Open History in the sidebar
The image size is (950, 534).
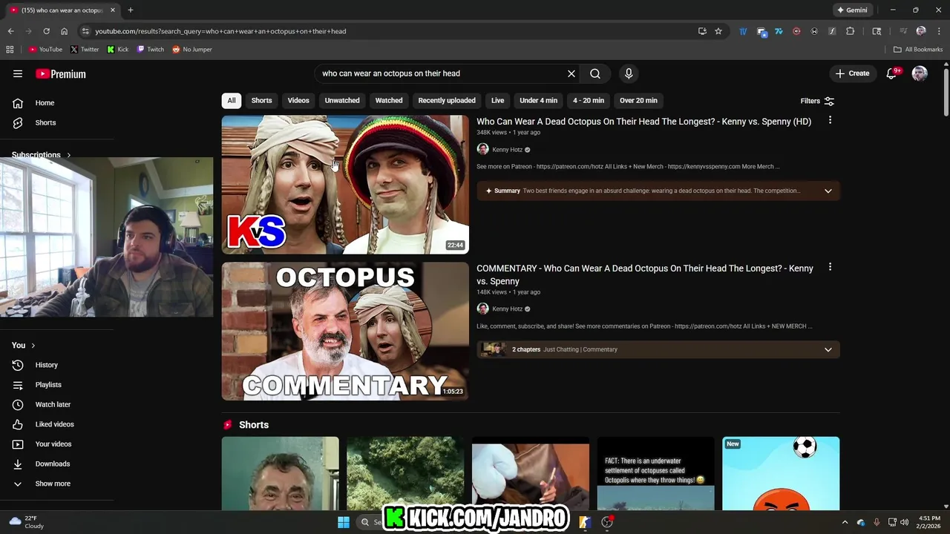click(x=46, y=365)
